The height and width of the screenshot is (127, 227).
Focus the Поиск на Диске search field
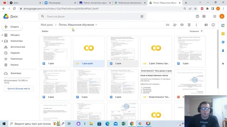pos(93,17)
